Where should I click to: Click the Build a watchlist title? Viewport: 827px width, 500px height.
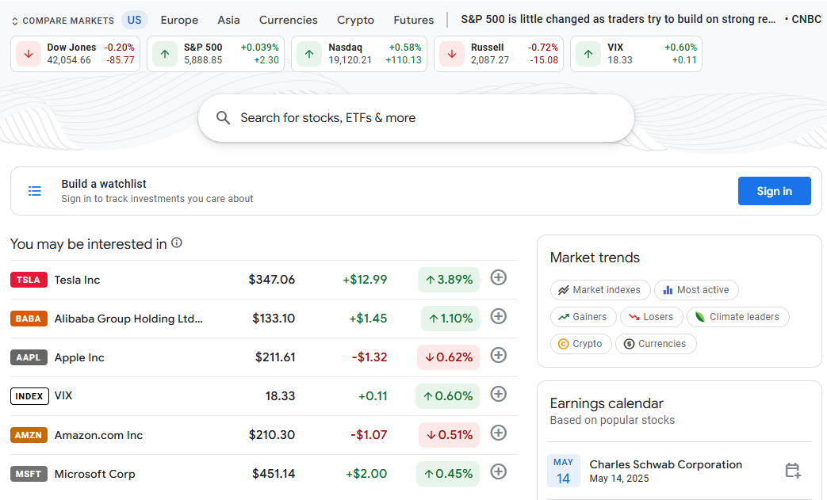tap(104, 184)
